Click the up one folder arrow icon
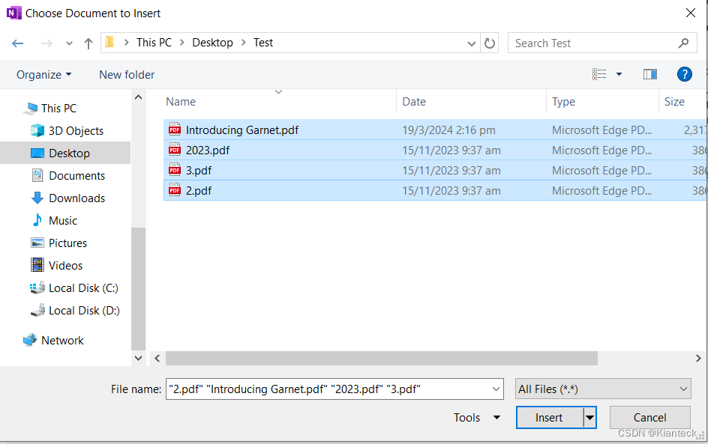The image size is (708, 444). tap(88, 43)
